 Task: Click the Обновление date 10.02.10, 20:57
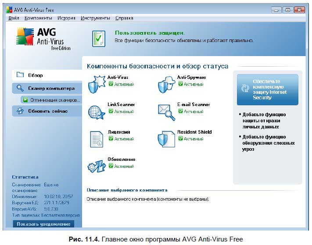tap(58, 196)
